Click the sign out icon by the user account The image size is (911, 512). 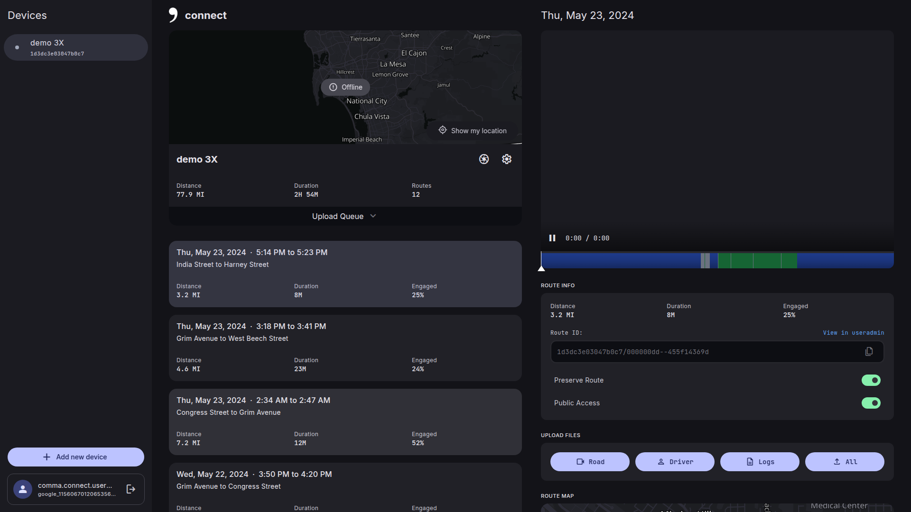[x=131, y=489]
